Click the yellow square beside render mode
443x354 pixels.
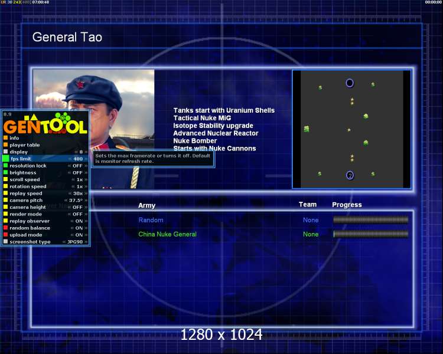click(5, 214)
